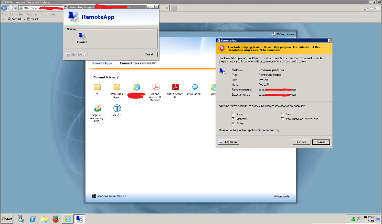Open navigation history dropdown next to forward arrow

[x=16, y=8]
